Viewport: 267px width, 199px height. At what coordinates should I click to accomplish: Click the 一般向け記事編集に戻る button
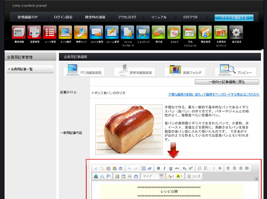pyautogui.click(x=227, y=82)
